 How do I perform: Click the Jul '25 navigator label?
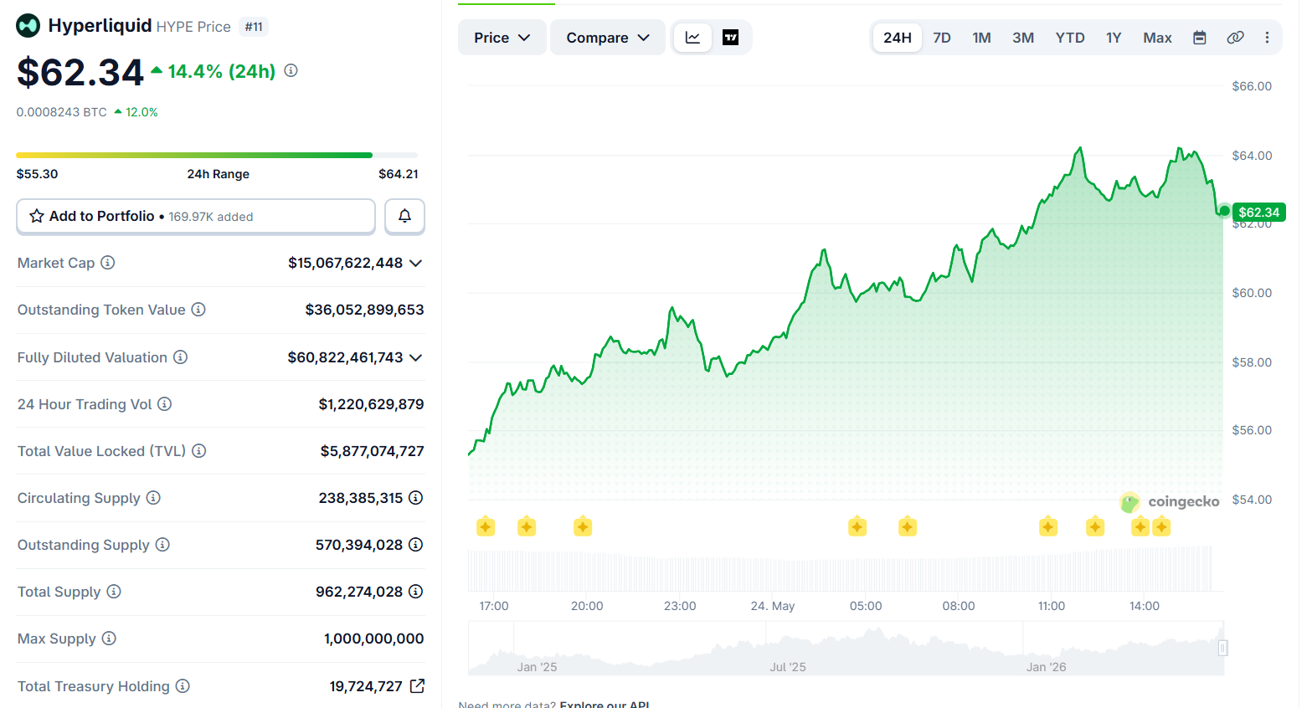788,667
